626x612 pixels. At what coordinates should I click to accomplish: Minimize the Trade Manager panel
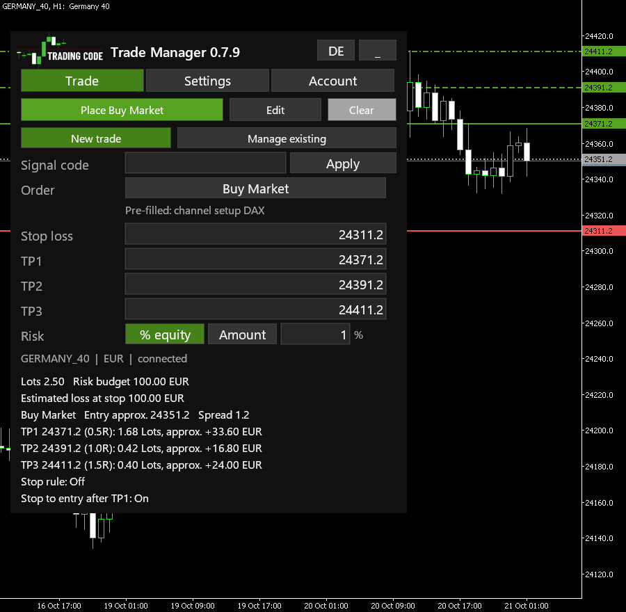pyautogui.click(x=377, y=51)
